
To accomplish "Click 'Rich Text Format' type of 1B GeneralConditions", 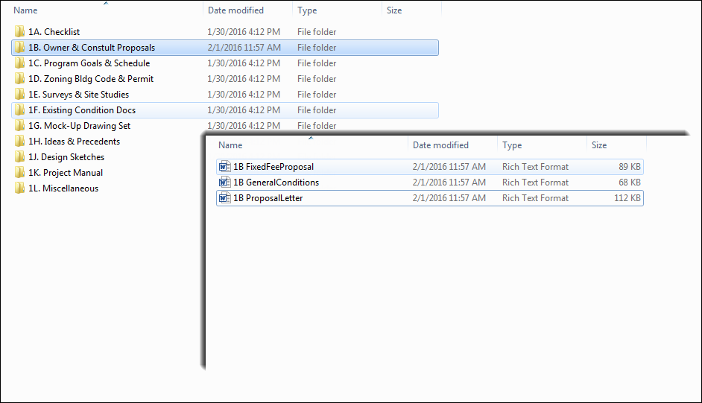I will tap(536, 183).
